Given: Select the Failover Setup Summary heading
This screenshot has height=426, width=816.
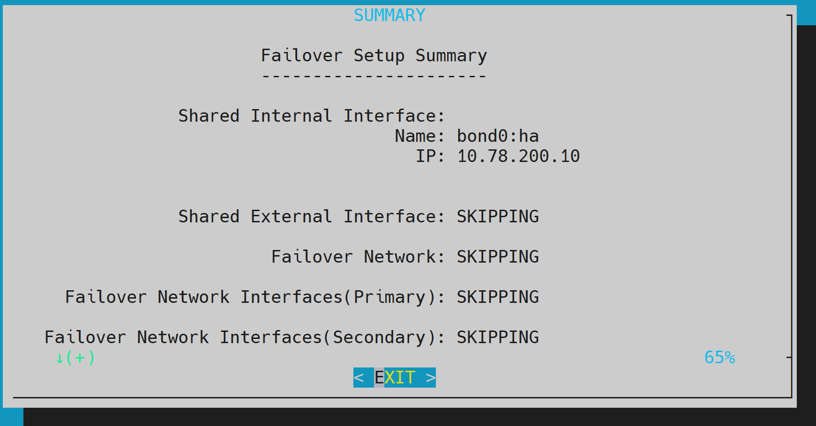Looking at the screenshot, I should 374,55.
